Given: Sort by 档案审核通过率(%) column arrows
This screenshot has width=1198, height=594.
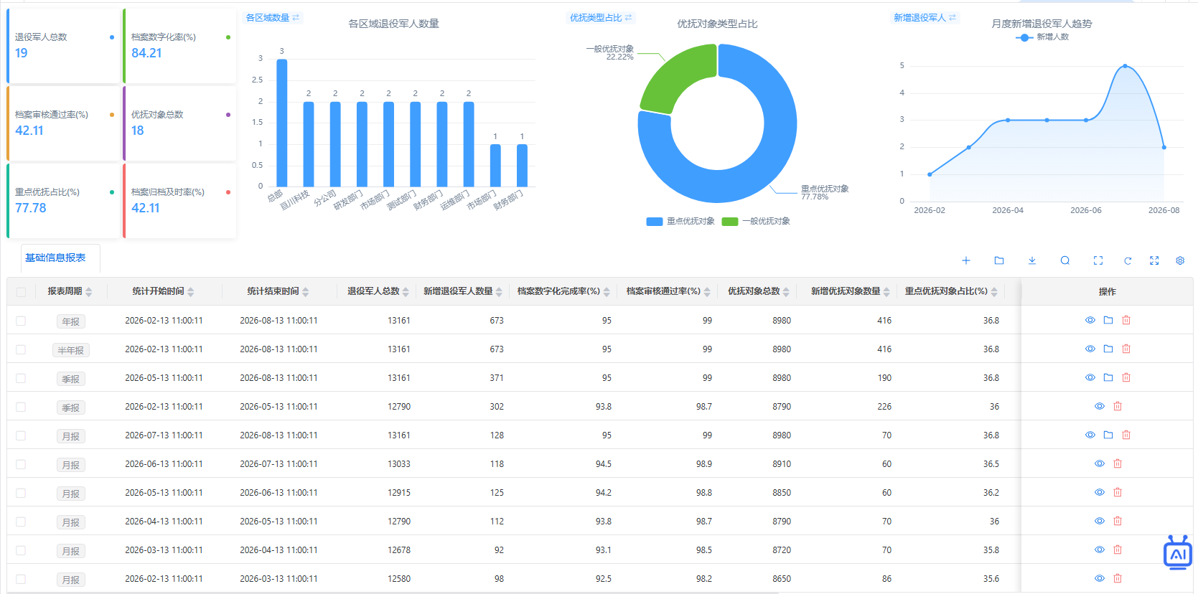Looking at the screenshot, I should (707, 292).
